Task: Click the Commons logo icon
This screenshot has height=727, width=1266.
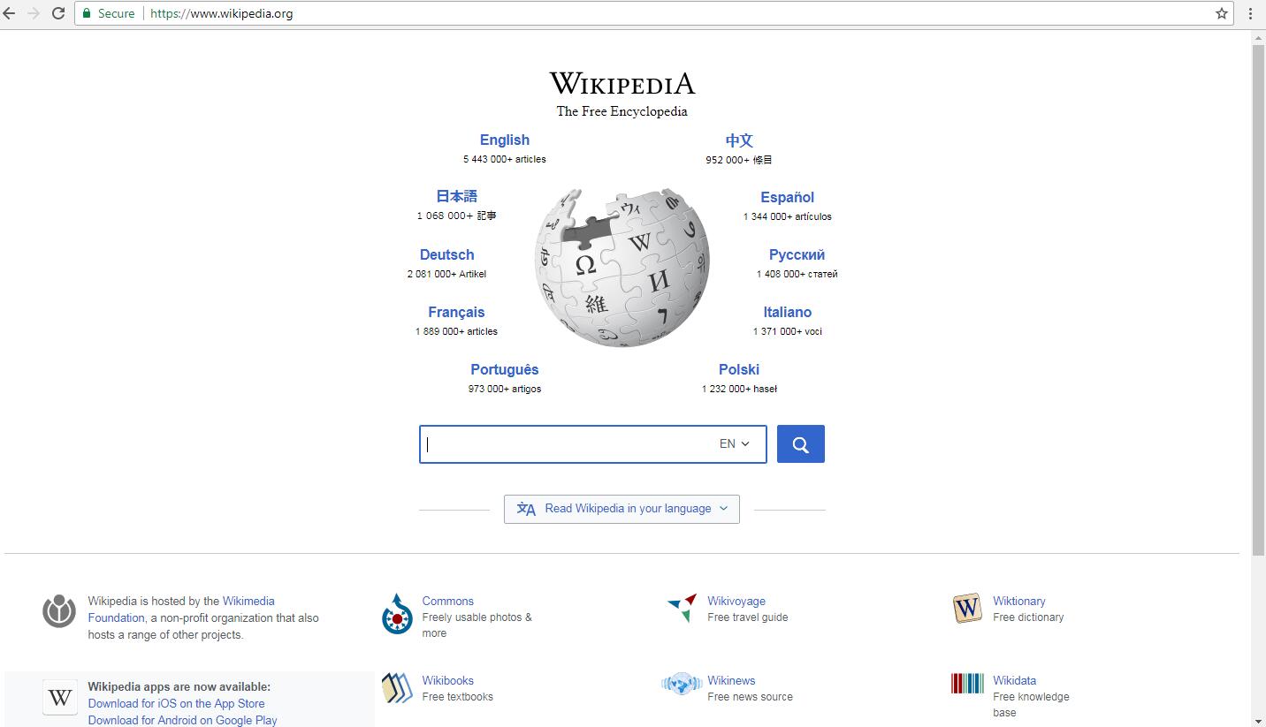Action: [x=397, y=614]
